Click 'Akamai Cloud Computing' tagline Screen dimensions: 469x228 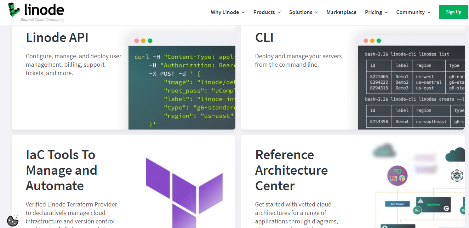pyautogui.click(x=42, y=20)
